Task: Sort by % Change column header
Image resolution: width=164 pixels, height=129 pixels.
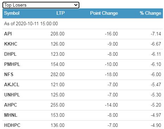Action: tap(150, 13)
